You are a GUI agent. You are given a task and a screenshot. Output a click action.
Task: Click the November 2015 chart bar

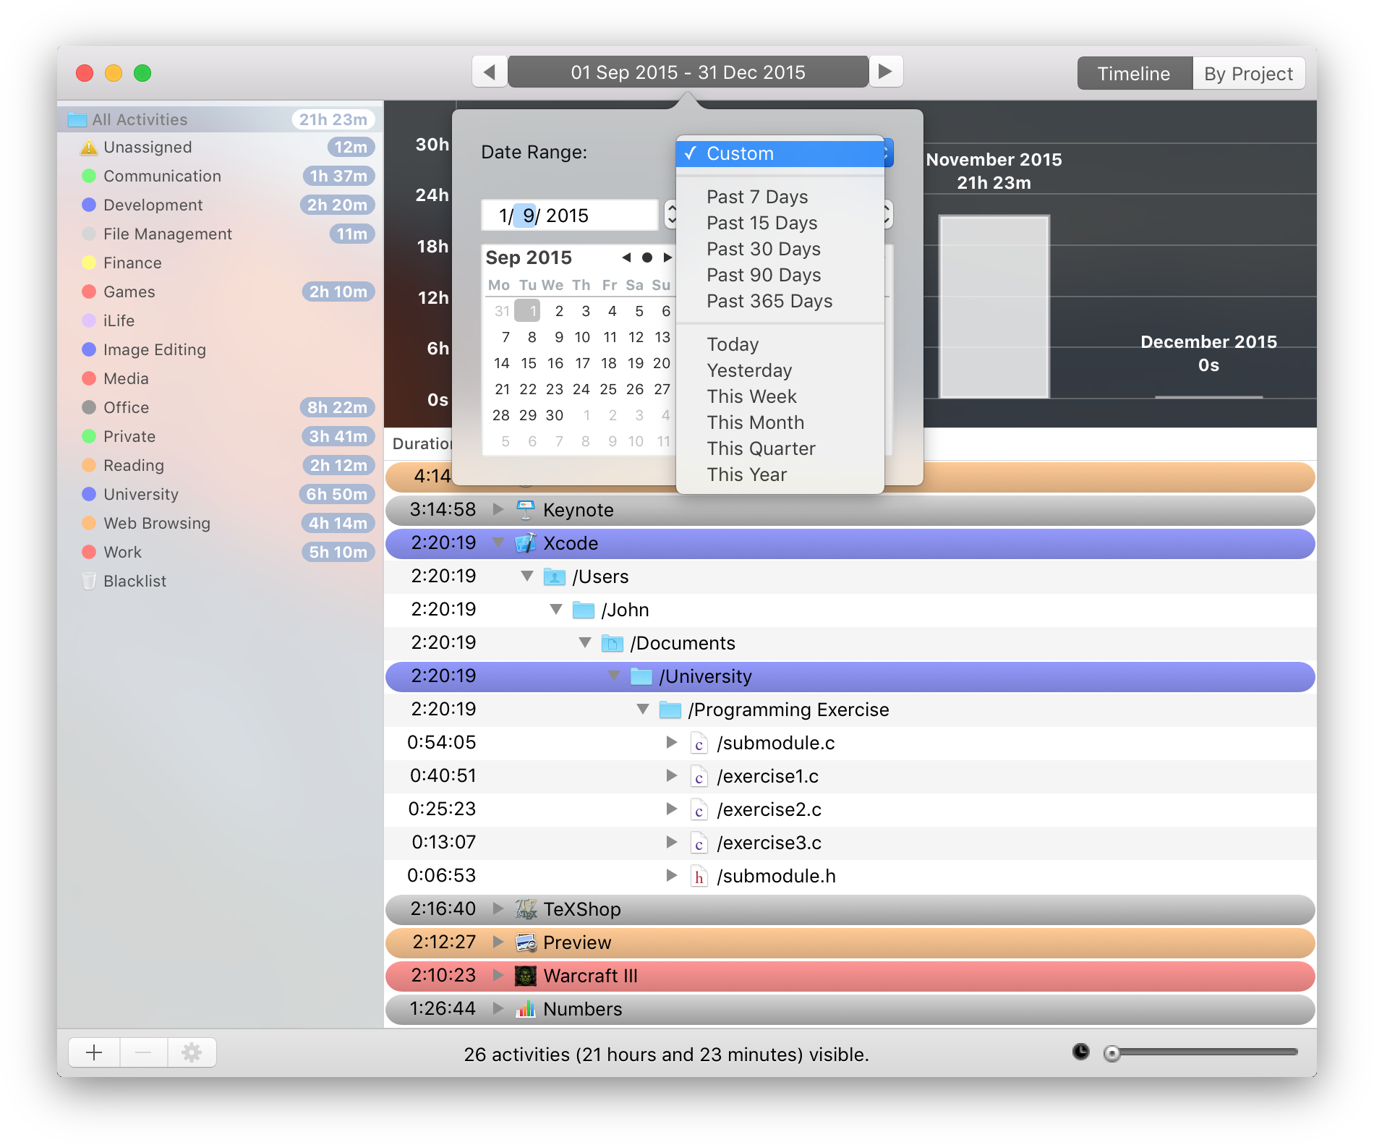994,307
